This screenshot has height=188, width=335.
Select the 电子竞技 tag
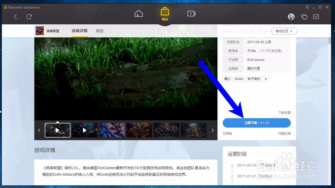[254, 79]
